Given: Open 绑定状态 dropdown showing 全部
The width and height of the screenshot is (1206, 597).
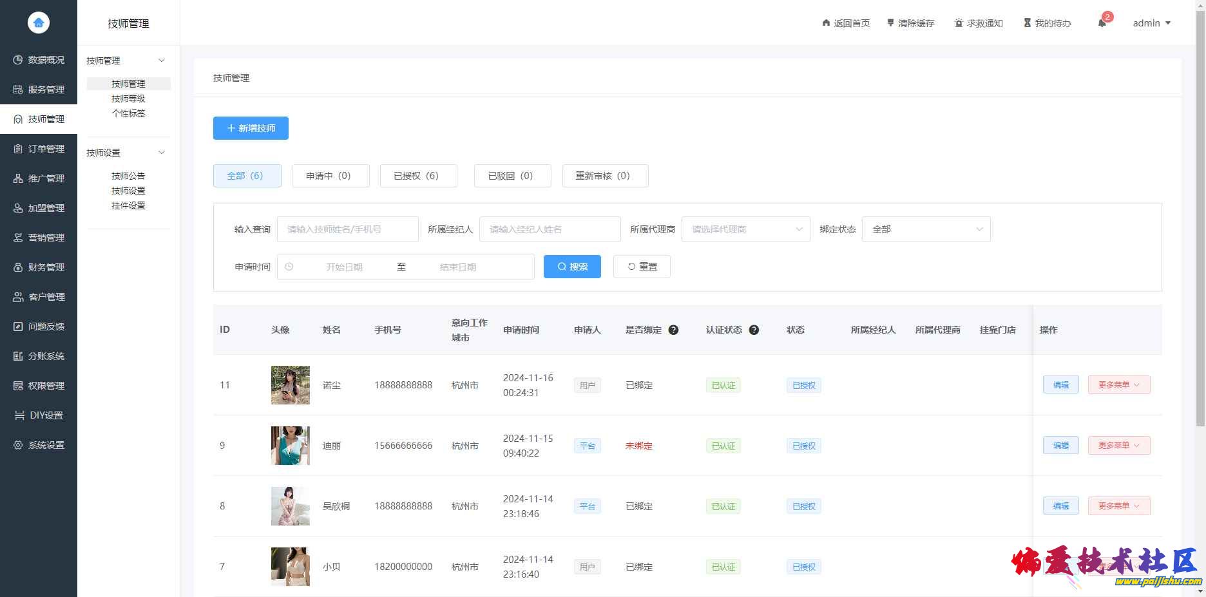Looking at the screenshot, I should click(x=926, y=229).
